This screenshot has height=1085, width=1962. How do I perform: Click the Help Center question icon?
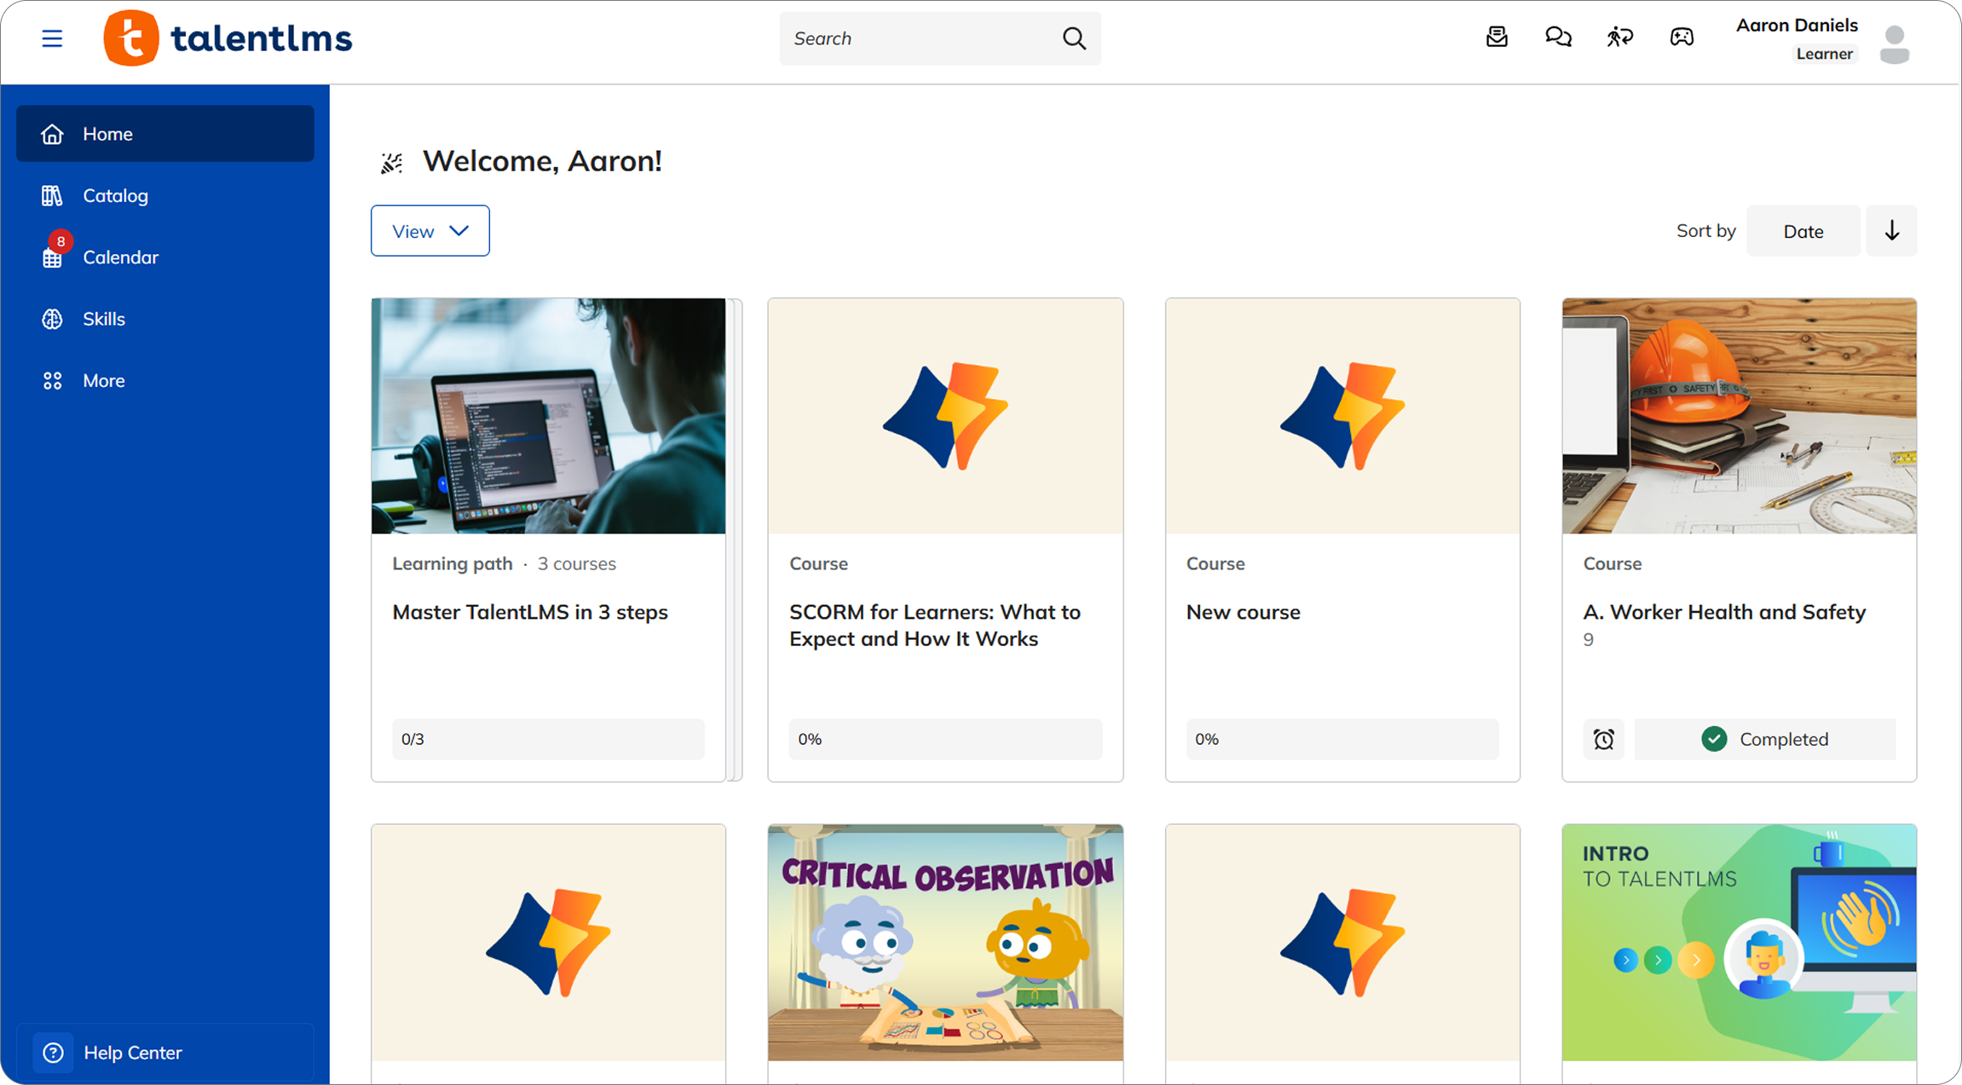pos(53,1053)
